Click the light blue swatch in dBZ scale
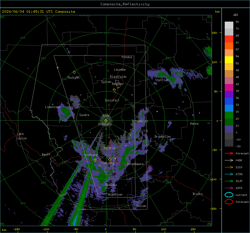This screenshot has height=233, width=250. (x=229, y=108)
